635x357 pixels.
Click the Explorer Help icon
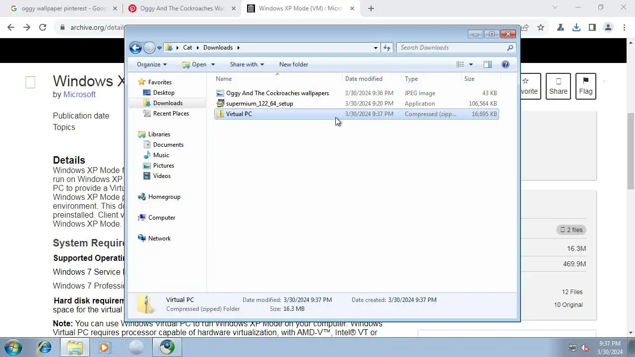[x=506, y=64]
